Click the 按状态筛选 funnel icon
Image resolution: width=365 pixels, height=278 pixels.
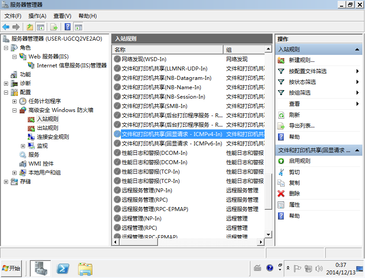(281, 82)
